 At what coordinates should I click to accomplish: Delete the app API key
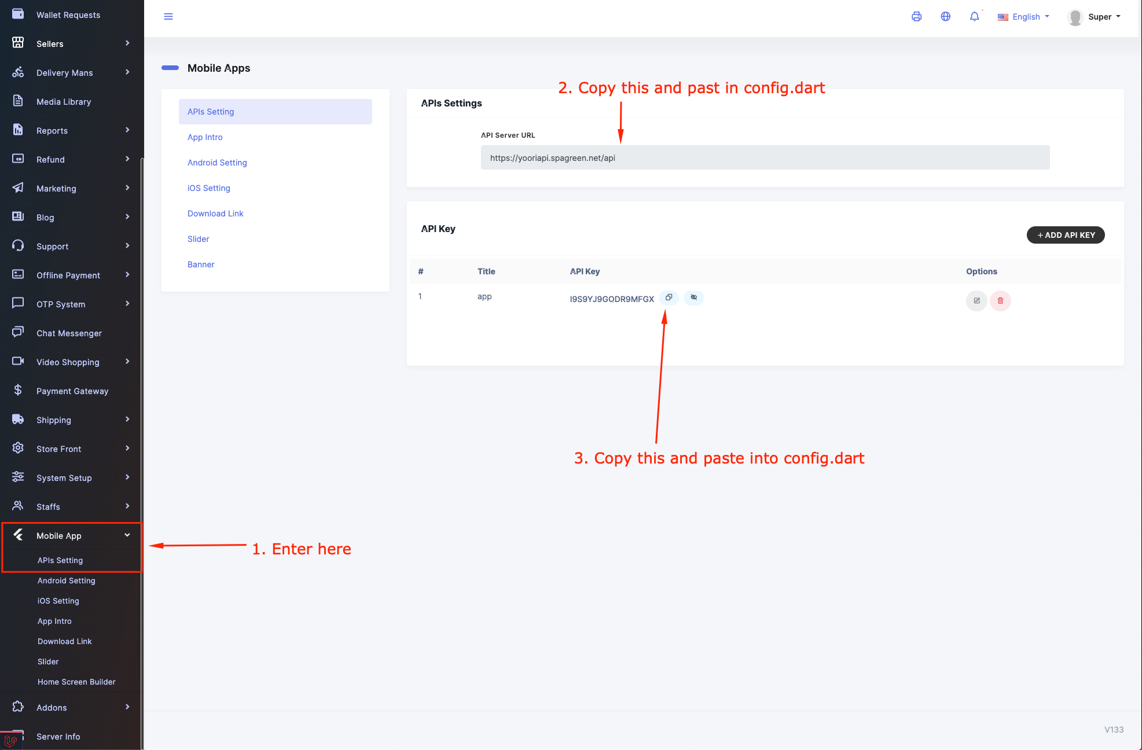1000,301
